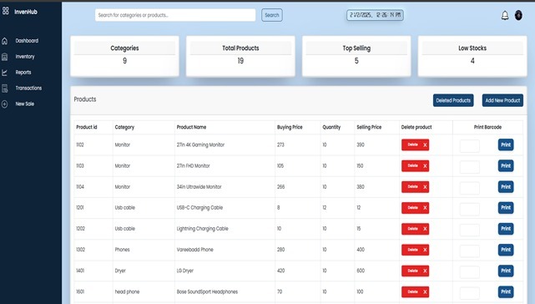This screenshot has height=304, width=535.
Task: Select the Bose SoundSport Headphones name
Action: 207,291
